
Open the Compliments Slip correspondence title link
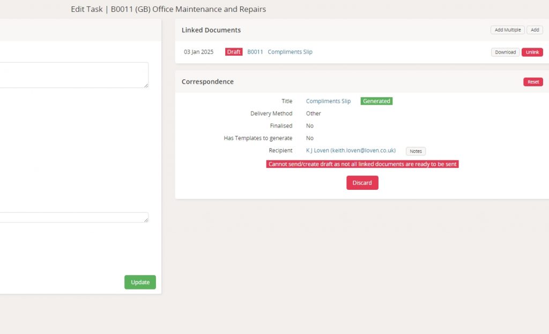[328, 101]
